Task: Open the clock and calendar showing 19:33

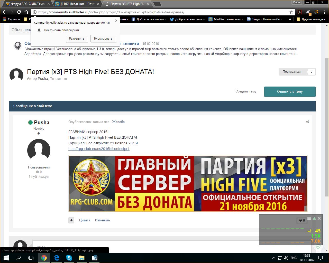Action: [307, 258]
